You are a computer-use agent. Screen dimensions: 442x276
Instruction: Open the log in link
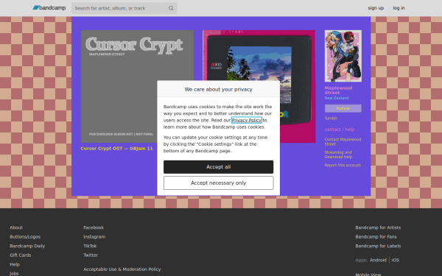399,8
